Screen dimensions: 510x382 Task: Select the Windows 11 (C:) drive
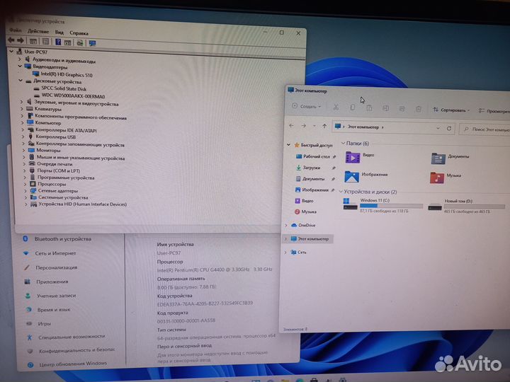tap(382, 205)
